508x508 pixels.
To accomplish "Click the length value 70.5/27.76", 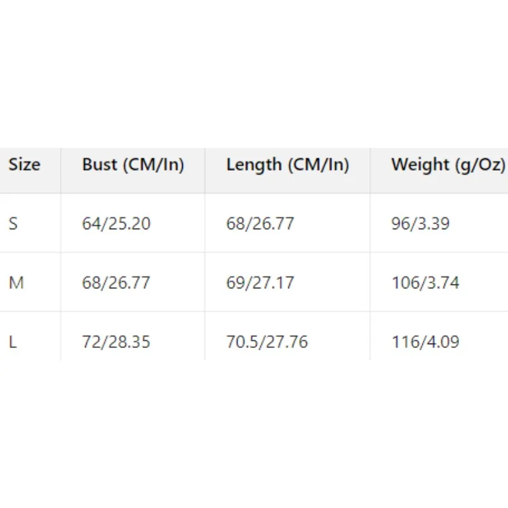I will click(x=267, y=342).
